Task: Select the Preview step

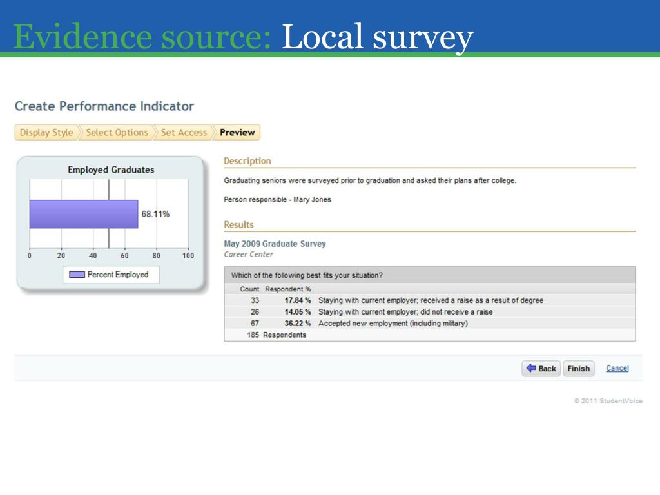Action: click(237, 132)
